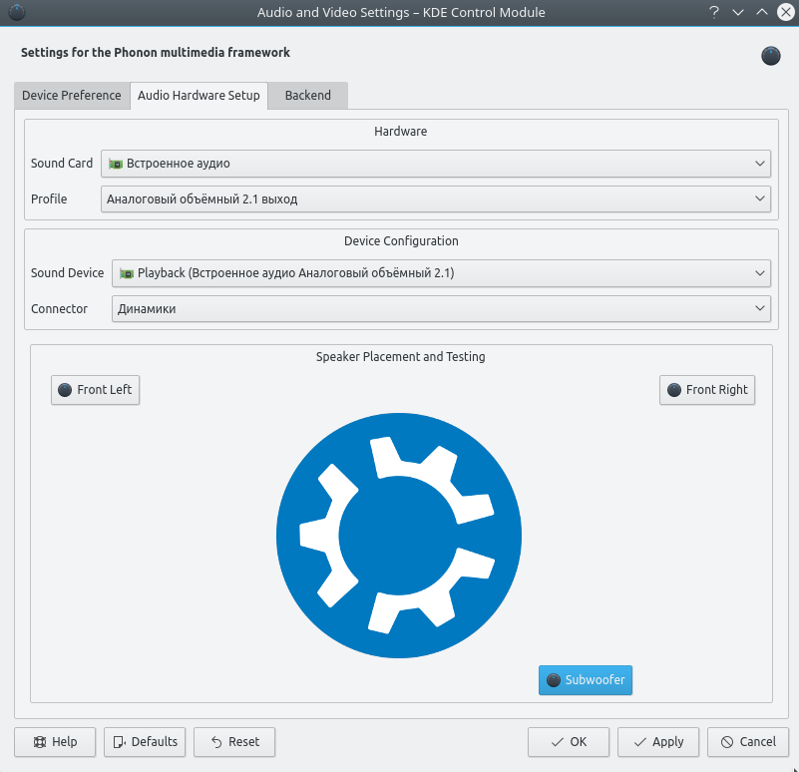Screen dimensions: 799x772
Task: Click the 'Connector' label
Action: (59, 309)
